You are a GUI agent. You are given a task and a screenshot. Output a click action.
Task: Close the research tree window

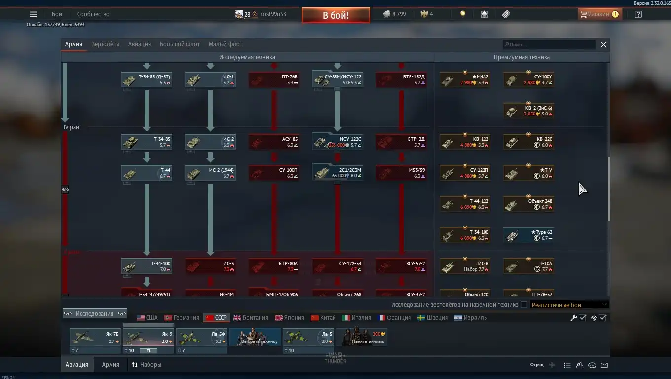[x=603, y=45]
